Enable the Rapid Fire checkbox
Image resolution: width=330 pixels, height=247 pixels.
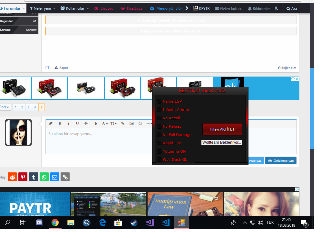coord(159,143)
